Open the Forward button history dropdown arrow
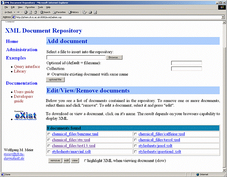 point(22,12)
